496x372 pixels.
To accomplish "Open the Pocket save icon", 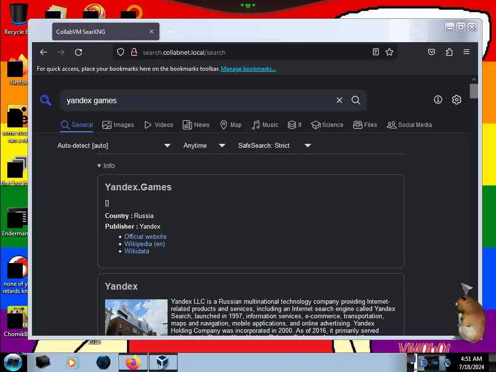I will coord(432,52).
